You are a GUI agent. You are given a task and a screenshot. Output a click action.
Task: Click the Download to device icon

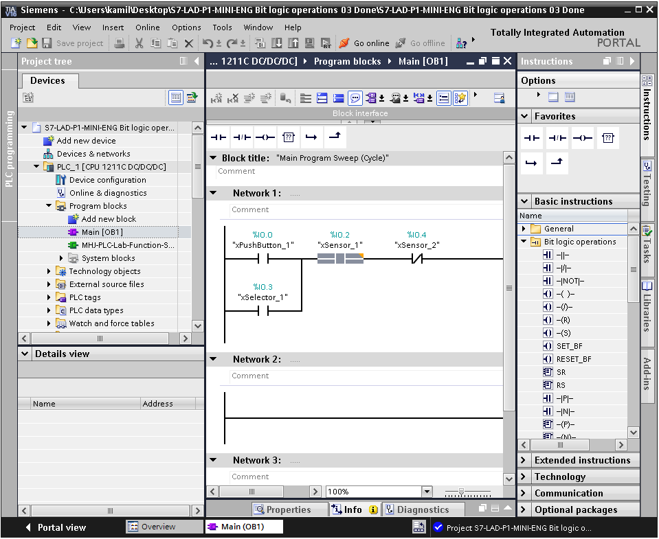click(x=276, y=43)
